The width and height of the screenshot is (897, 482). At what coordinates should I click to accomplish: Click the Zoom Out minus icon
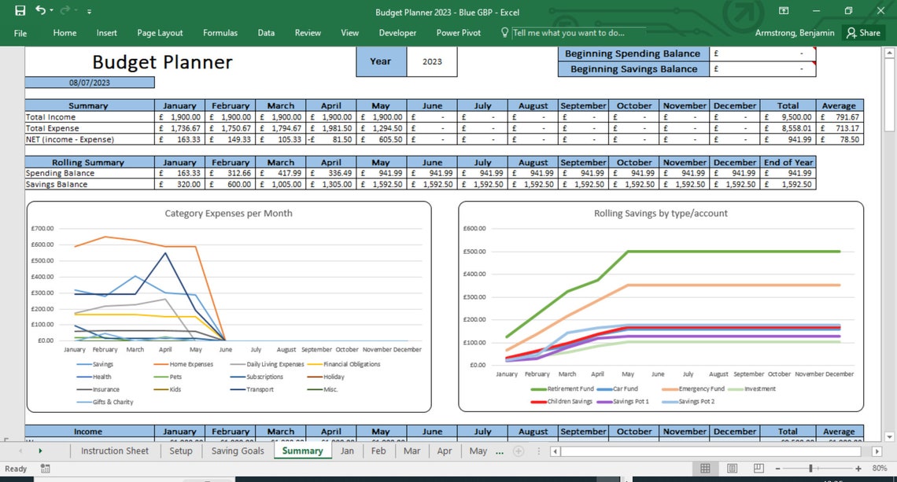coord(777,468)
